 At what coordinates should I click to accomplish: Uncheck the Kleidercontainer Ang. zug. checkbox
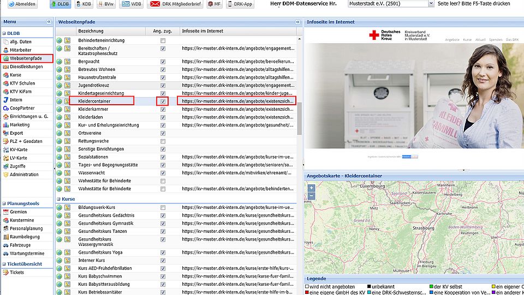pos(163,101)
